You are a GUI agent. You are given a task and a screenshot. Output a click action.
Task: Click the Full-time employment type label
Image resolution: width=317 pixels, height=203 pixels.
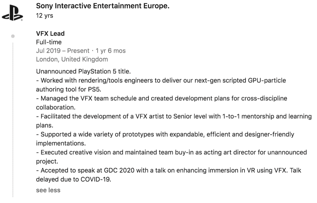click(49, 42)
